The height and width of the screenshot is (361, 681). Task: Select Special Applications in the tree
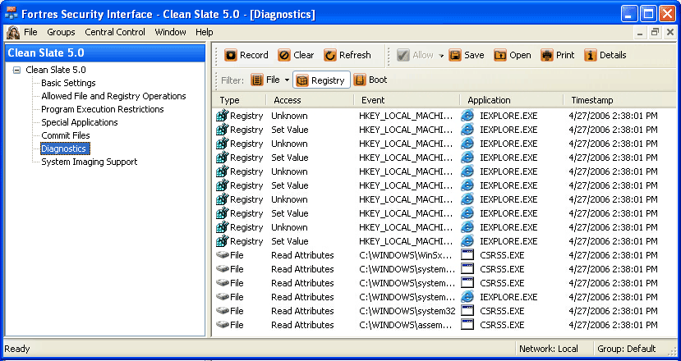coord(80,122)
